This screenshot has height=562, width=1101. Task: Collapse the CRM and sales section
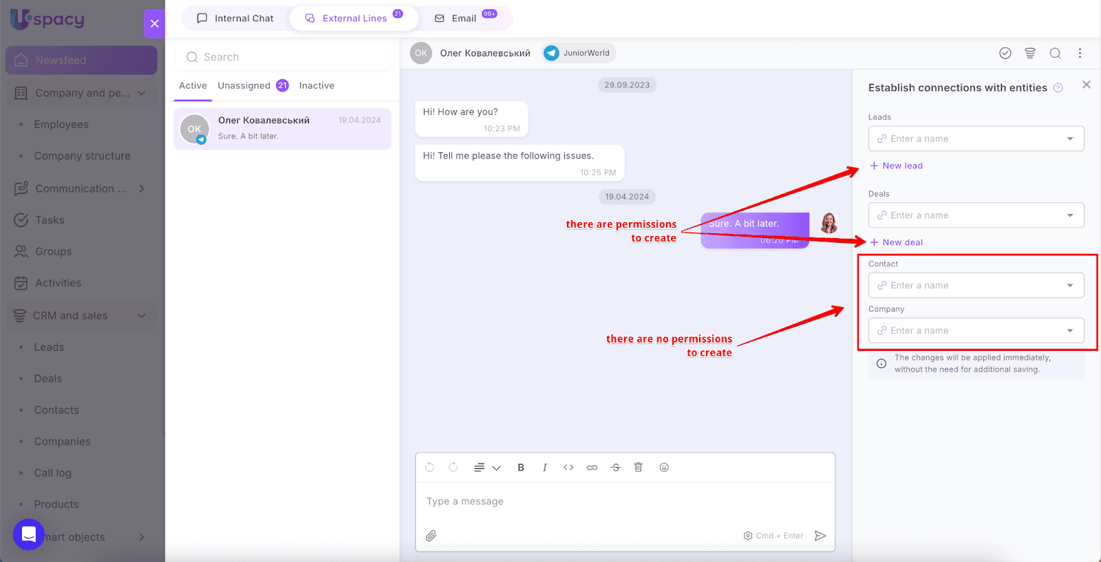tap(142, 316)
